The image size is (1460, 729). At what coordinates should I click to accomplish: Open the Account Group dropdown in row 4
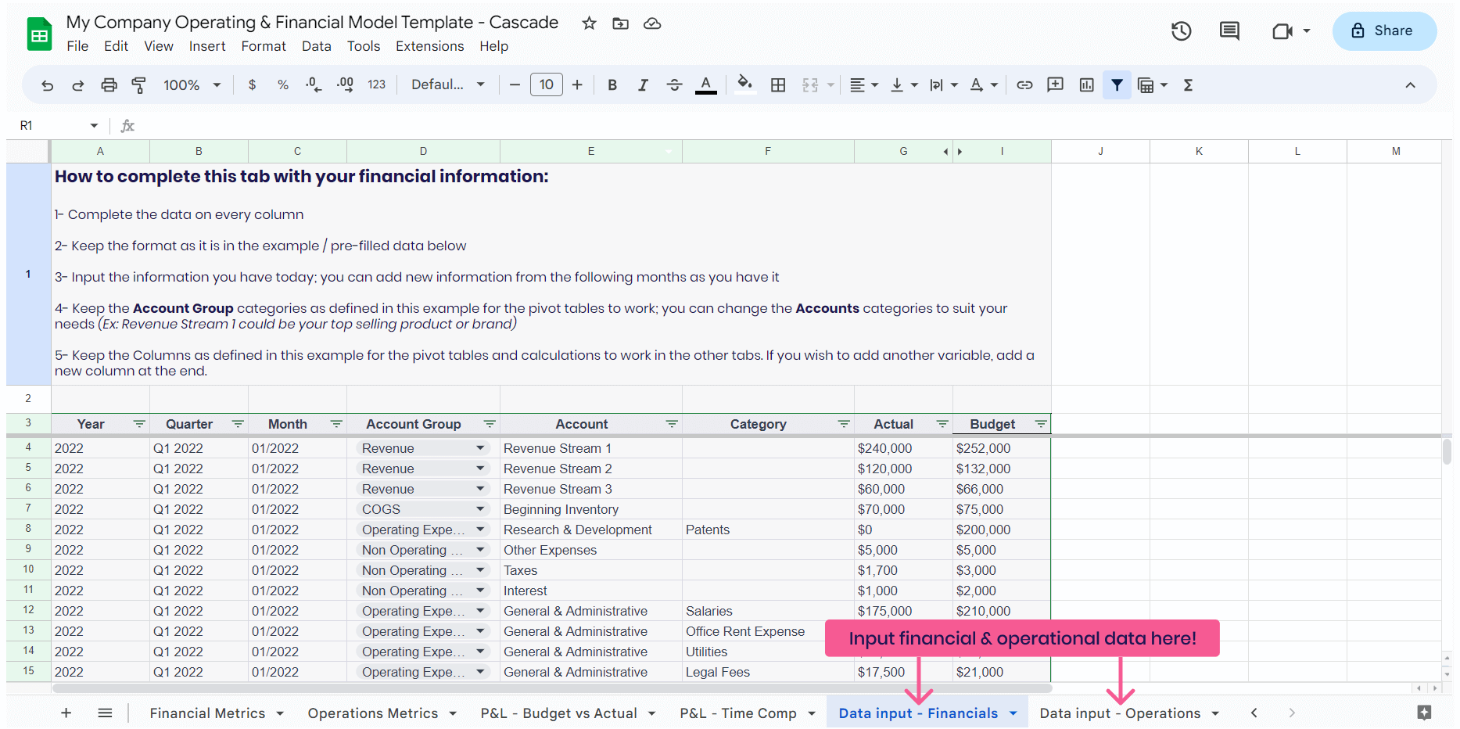pos(480,447)
